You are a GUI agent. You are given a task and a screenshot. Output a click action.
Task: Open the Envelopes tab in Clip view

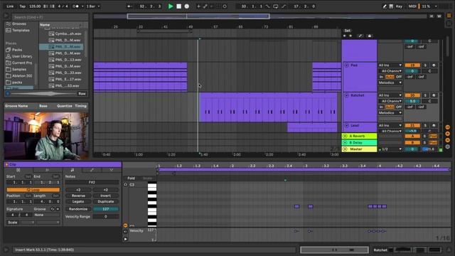92,170
